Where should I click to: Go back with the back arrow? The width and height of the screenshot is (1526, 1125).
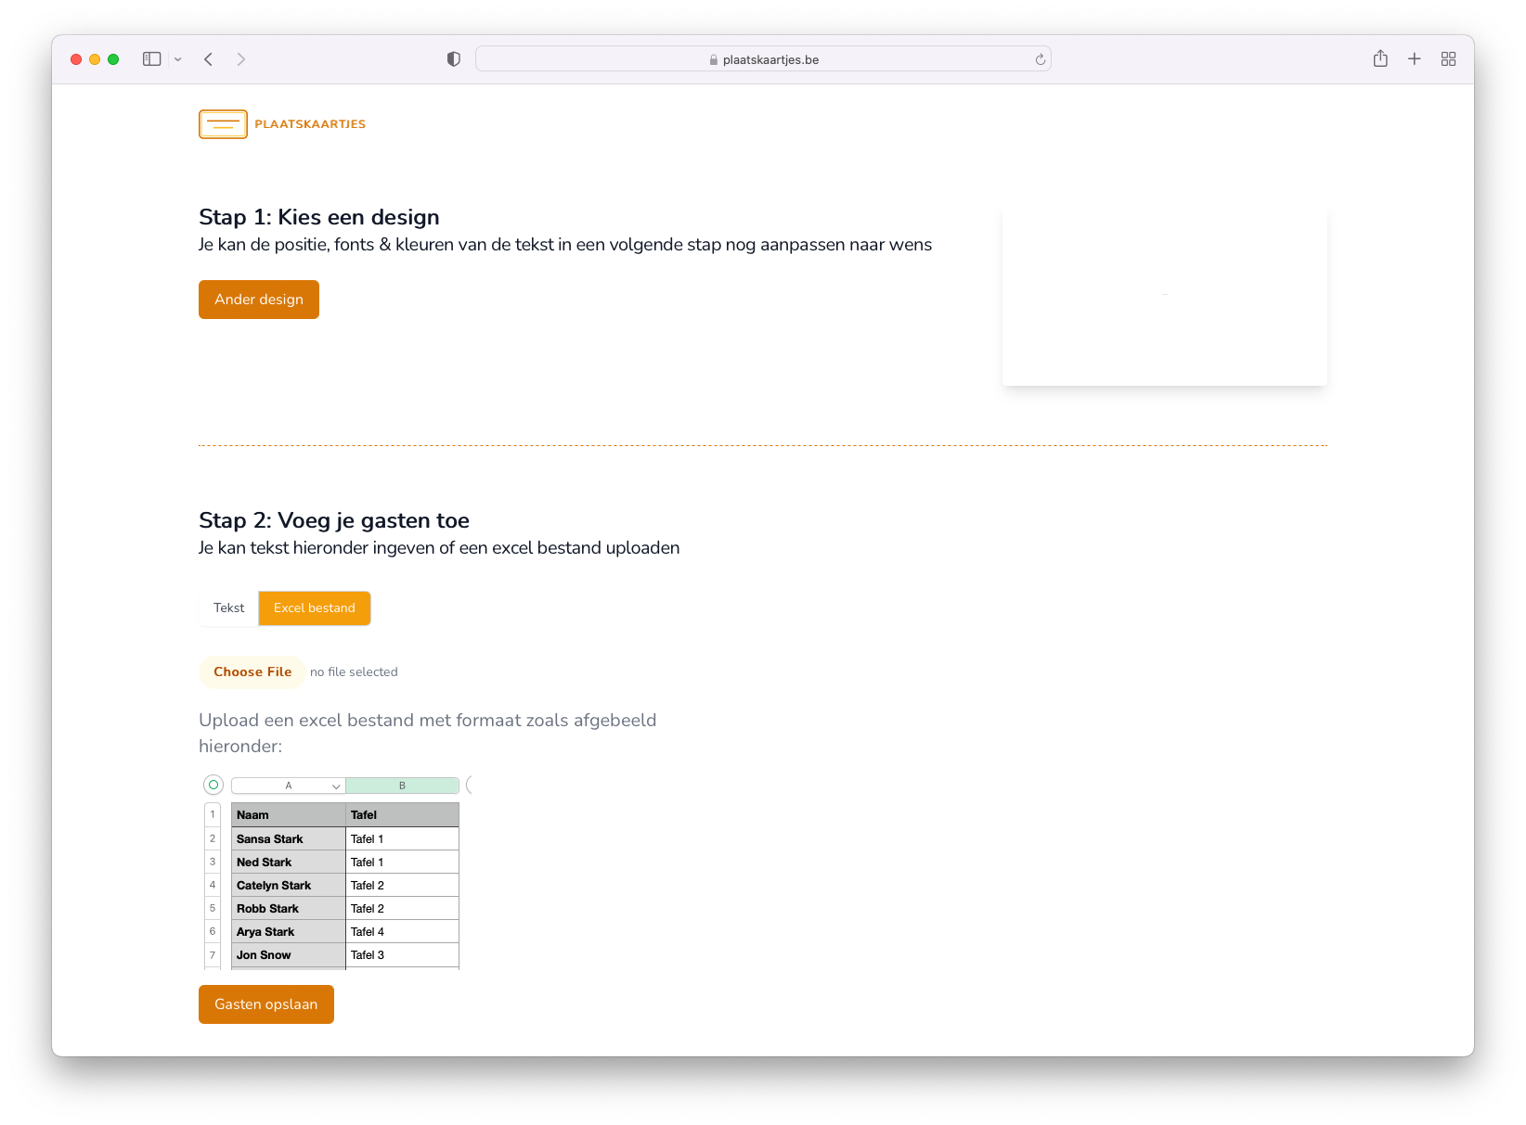pyautogui.click(x=209, y=59)
